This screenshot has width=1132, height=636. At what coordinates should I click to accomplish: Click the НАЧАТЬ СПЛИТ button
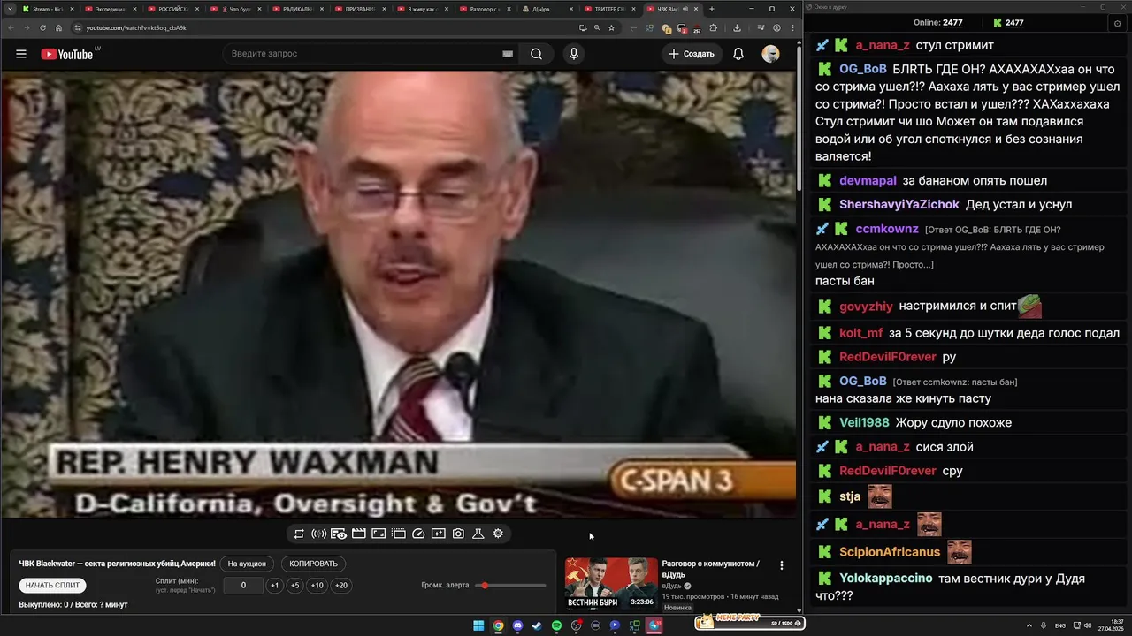pyautogui.click(x=52, y=586)
